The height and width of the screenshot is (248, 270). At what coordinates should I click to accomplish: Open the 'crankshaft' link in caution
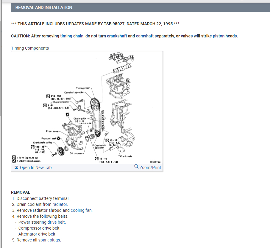coord(117,36)
